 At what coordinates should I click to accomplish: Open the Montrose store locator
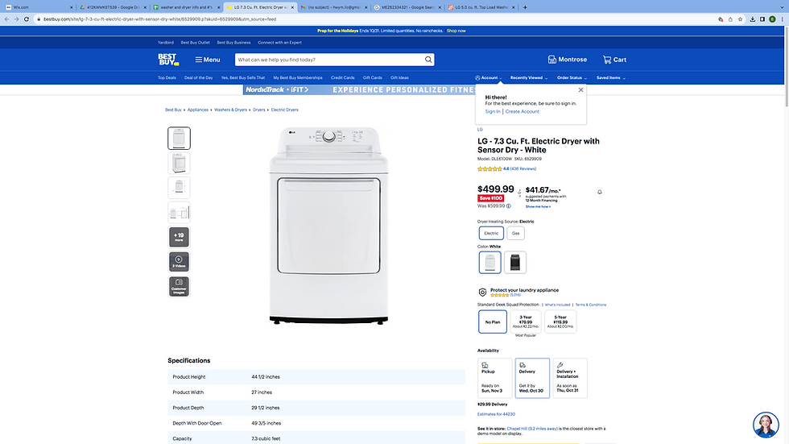click(x=567, y=60)
